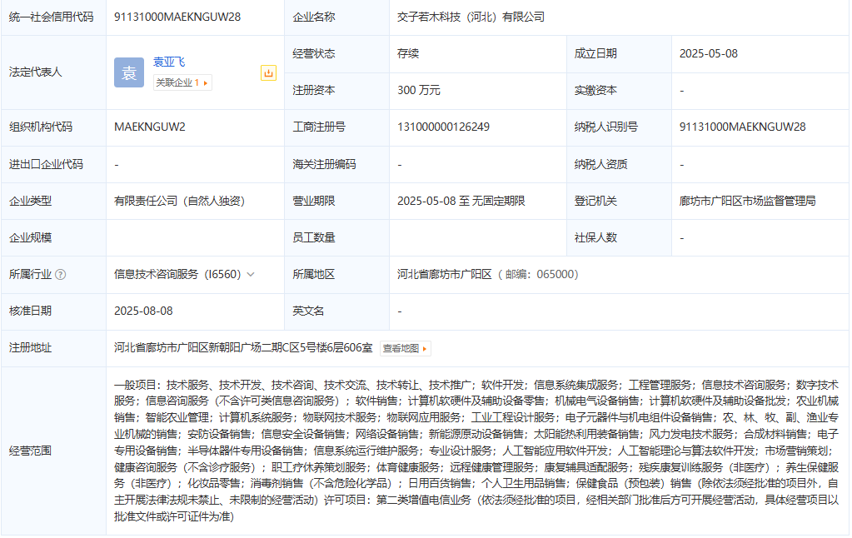Select the 统一社会信用代码 value at the top

[177, 17]
